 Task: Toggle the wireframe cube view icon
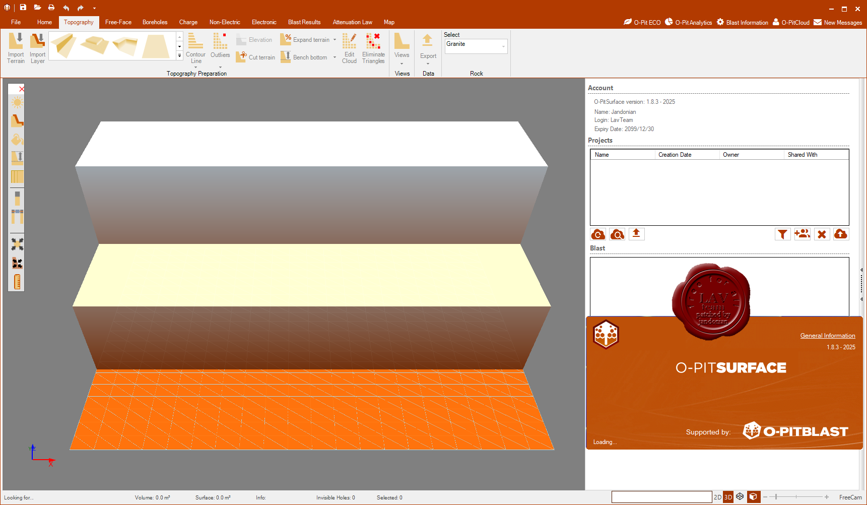click(x=740, y=497)
